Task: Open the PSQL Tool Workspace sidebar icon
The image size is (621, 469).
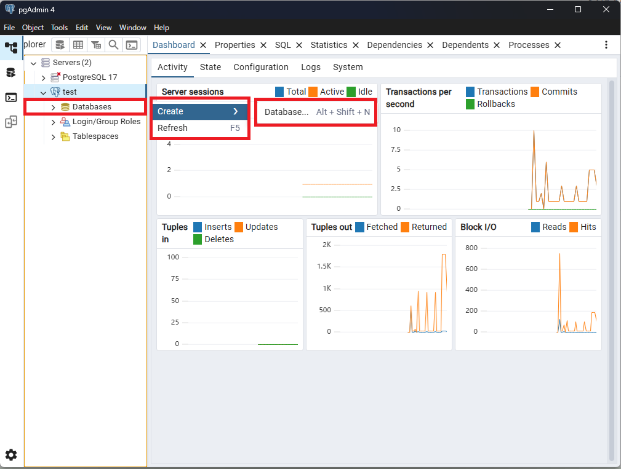Action: (11, 97)
